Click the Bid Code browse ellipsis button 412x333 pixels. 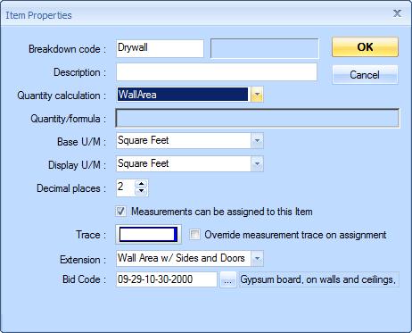pyautogui.click(x=228, y=279)
